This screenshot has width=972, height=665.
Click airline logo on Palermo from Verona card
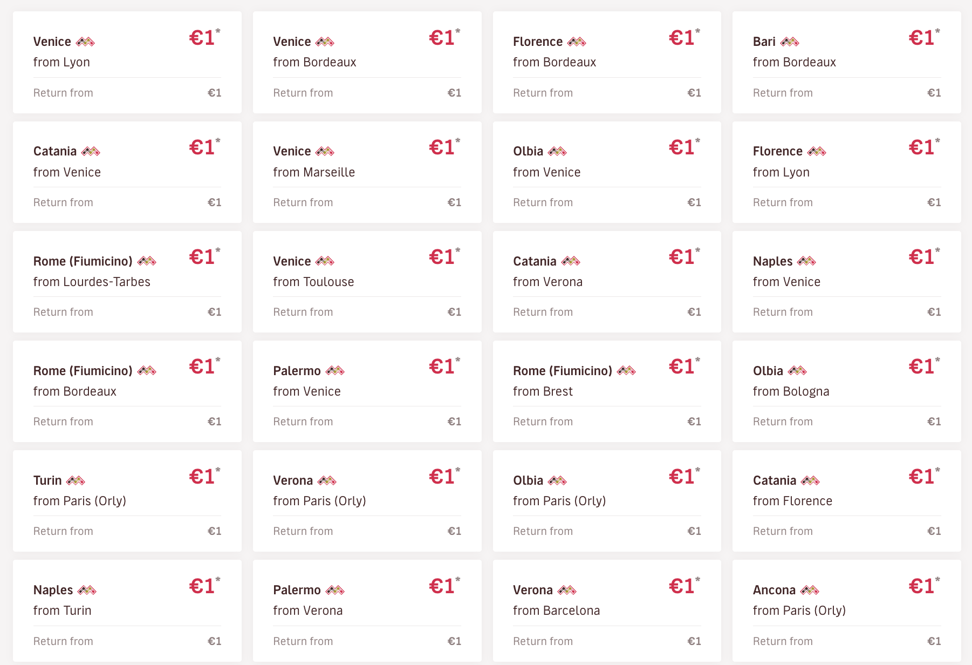click(335, 590)
